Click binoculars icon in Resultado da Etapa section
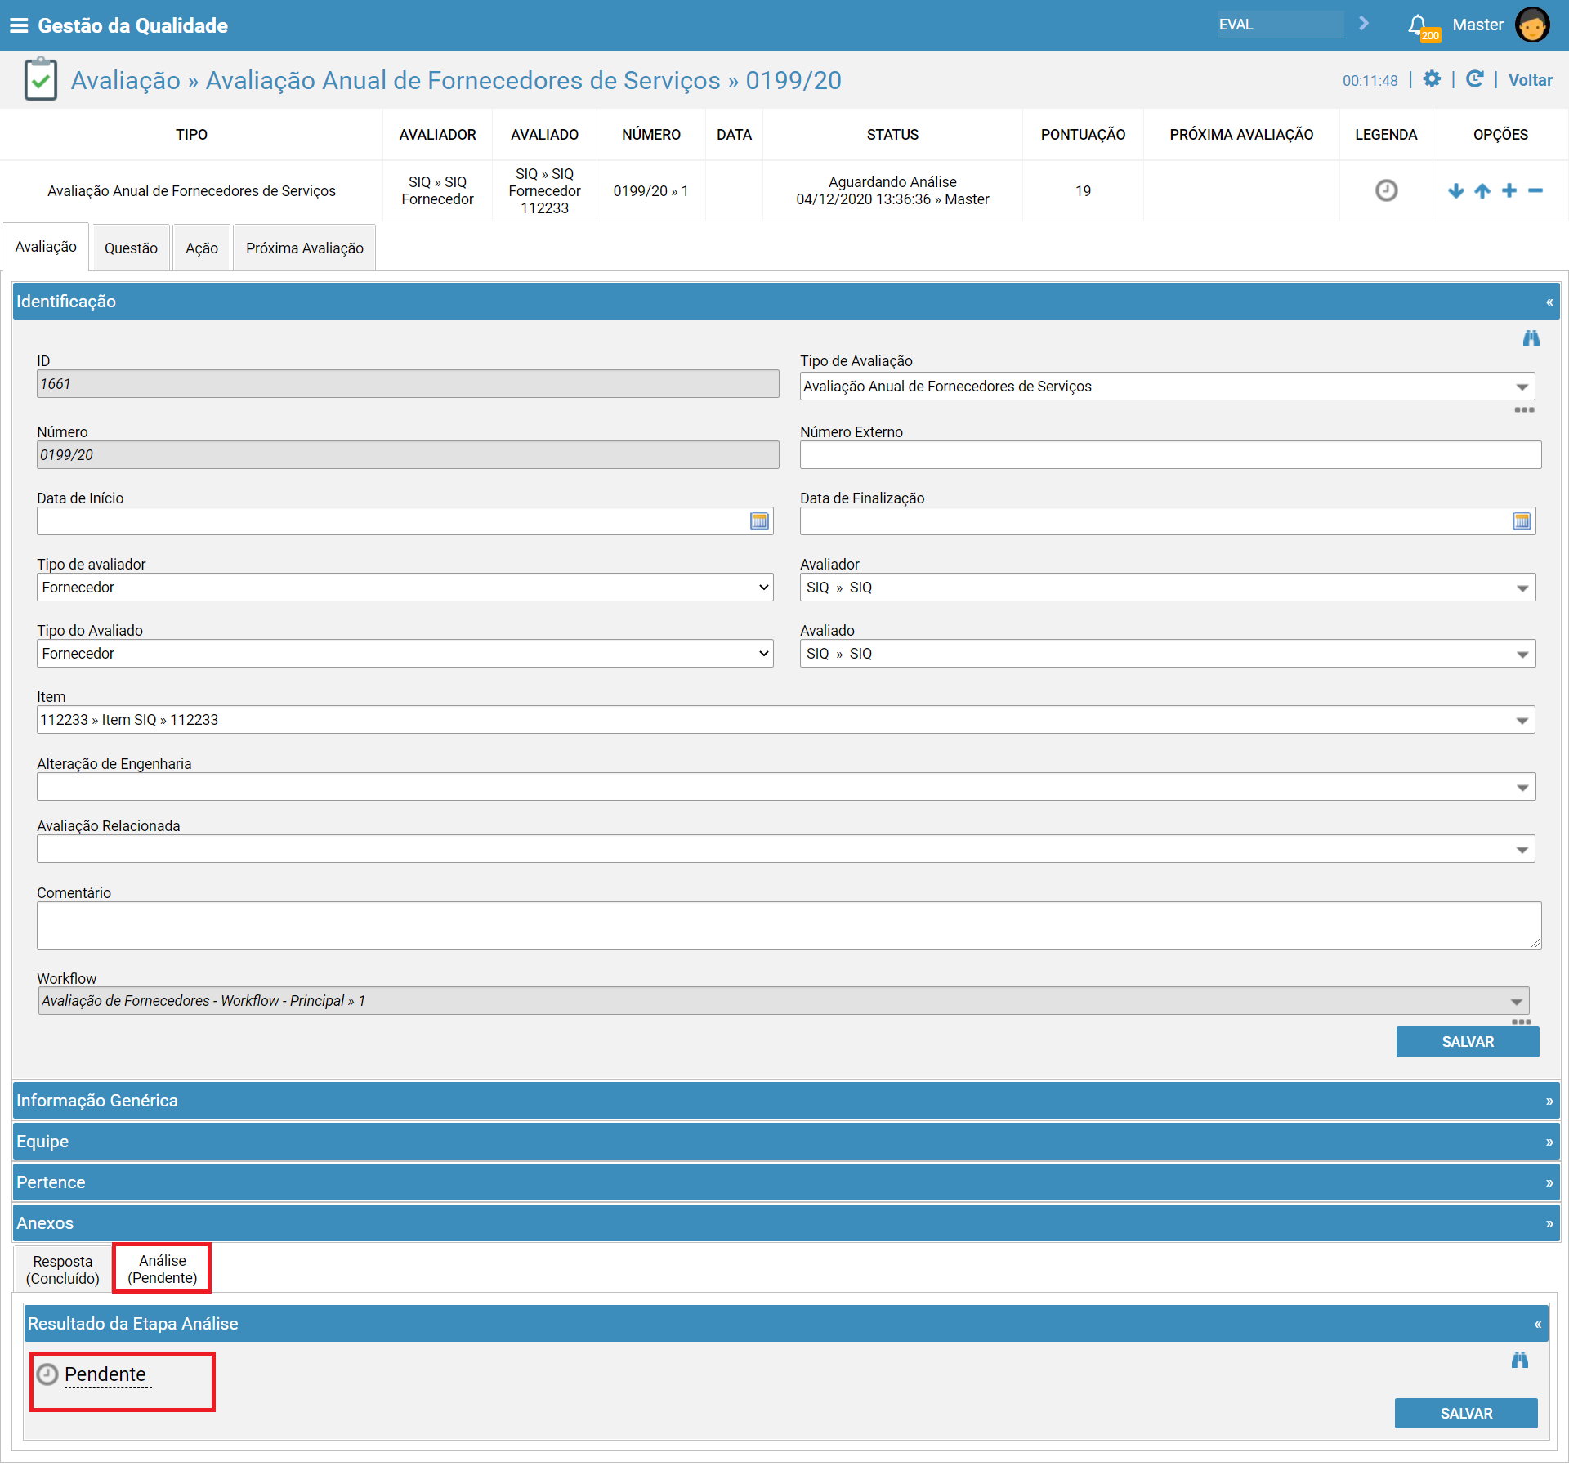Screen dimensions: 1569x1466 point(1519,1360)
